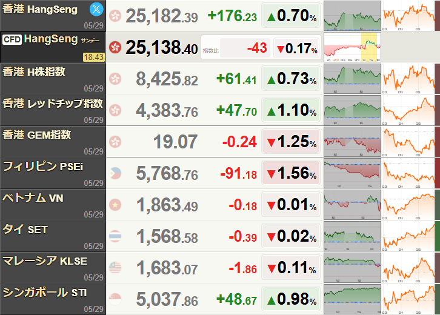Click GEM指数 ▼1.25% change badge
Screen dimensions: 440x315
pos(291,141)
